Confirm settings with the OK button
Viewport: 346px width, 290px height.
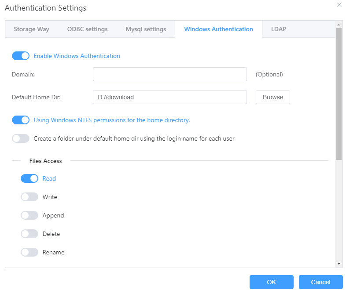click(272, 282)
